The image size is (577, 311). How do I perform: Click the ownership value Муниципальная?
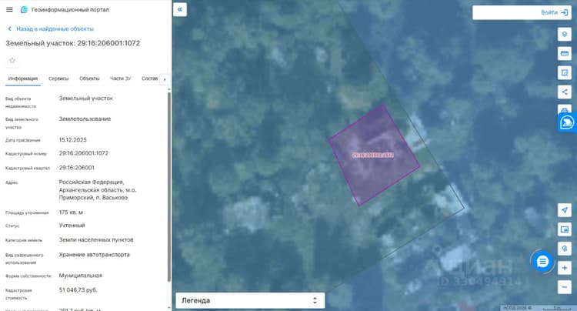coord(81,276)
